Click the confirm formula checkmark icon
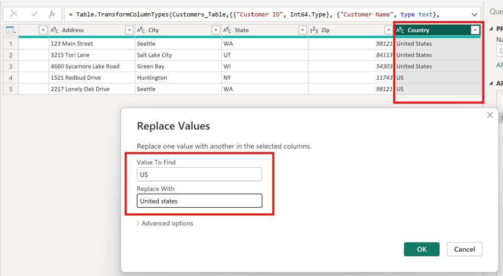The height and width of the screenshot is (276, 503). (34, 14)
